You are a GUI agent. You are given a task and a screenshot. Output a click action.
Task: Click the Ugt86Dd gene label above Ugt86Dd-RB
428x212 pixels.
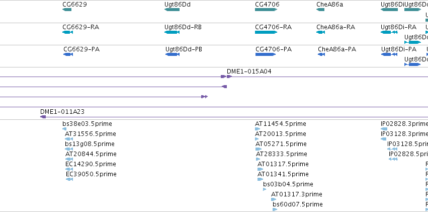[178, 5]
